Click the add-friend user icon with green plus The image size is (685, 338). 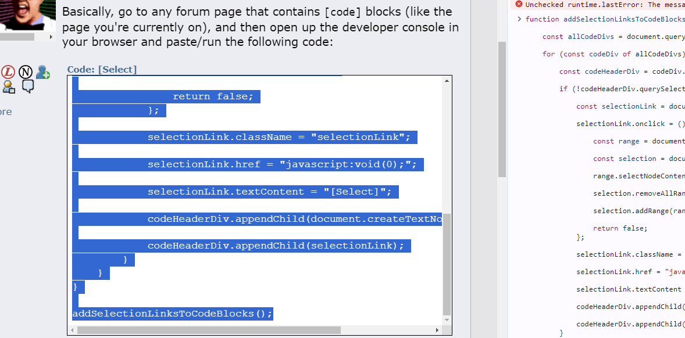click(43, 72)
